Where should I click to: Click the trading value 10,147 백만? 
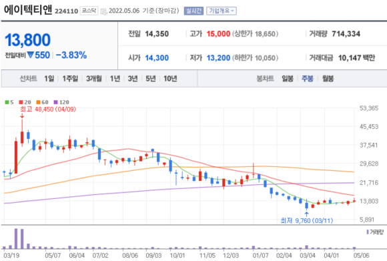pos(356,58)
